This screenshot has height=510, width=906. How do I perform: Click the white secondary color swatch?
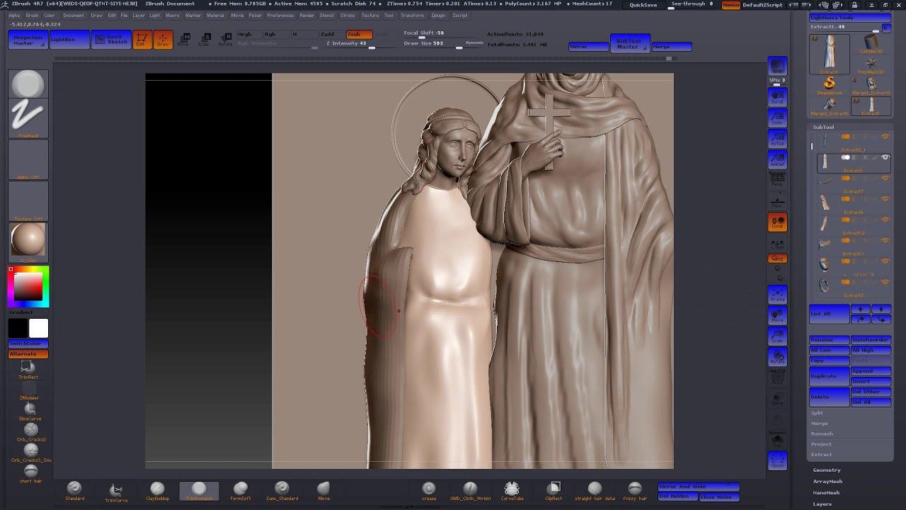(x=38, y=328)
